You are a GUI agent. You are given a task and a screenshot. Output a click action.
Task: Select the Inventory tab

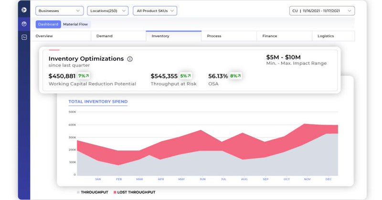point(174,36)
